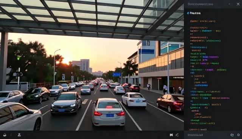This screenshot has height=139, width=242.
Task: Click the small circle icon under the code panel
Action: coord(238,135)
